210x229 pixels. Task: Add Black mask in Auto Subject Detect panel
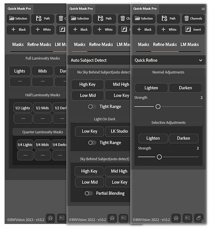point(80,29)
